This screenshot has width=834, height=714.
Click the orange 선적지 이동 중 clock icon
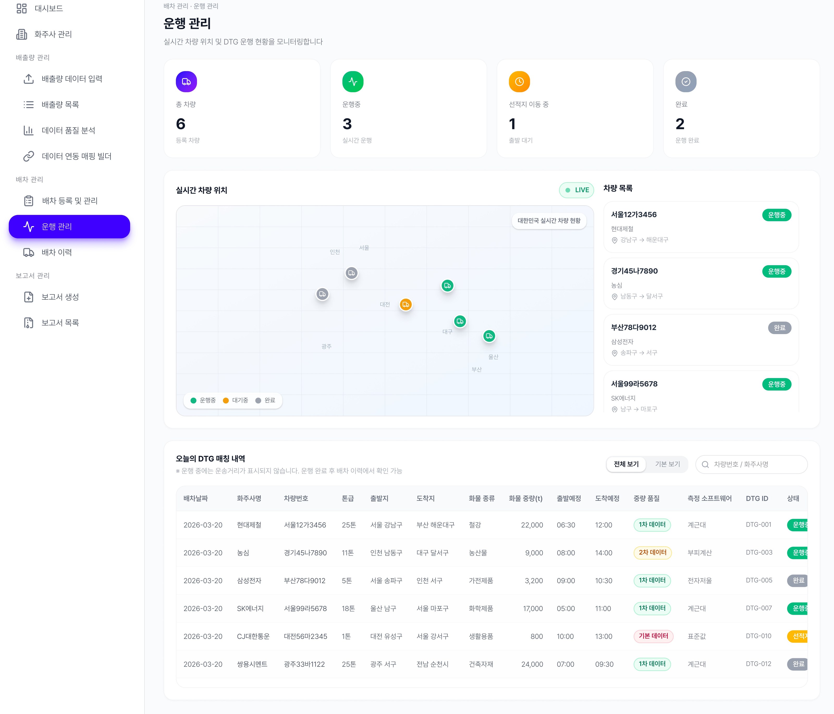click(x=519, y=82)
